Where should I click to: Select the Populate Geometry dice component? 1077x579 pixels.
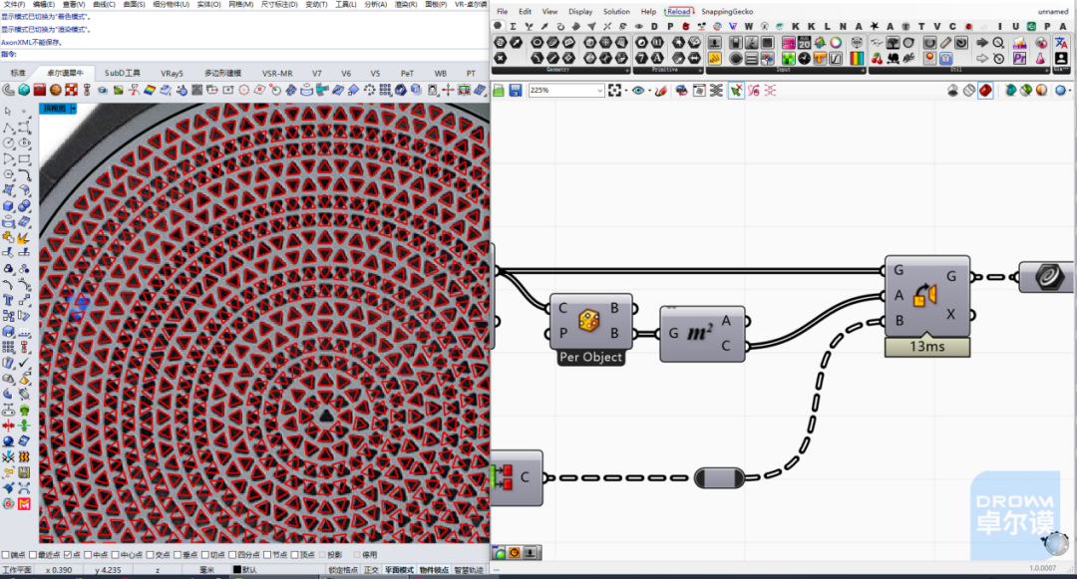coord(588,321)
